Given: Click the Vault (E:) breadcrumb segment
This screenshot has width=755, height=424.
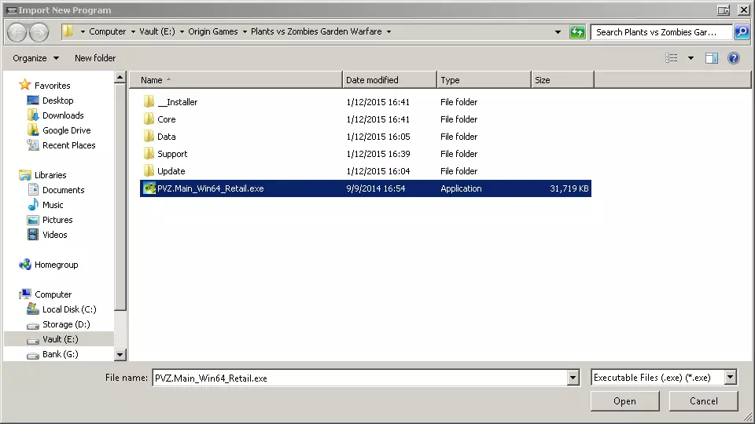Looking at the screenshot, I should click(x=157, y=31).
